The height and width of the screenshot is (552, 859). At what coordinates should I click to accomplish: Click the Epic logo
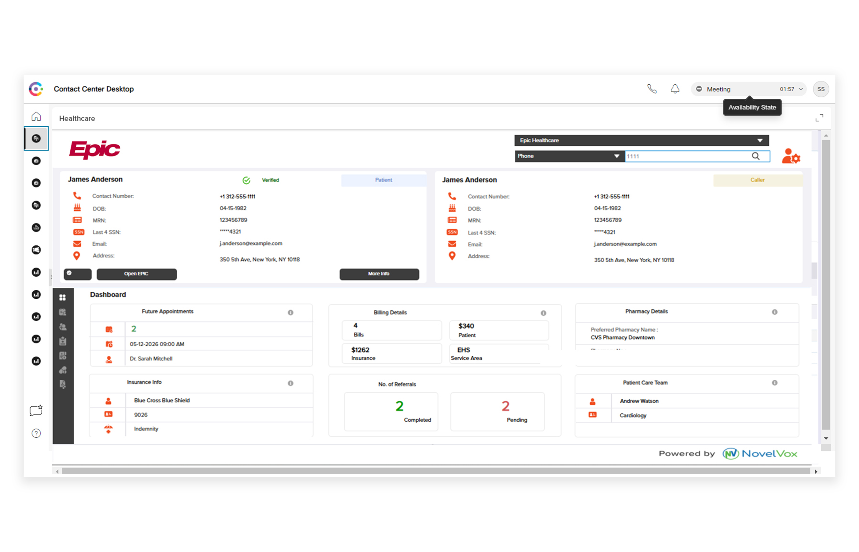(x=95, y=150)
